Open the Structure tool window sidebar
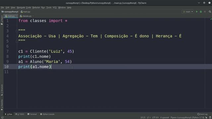Screen dimensions: 212x119 2,90
